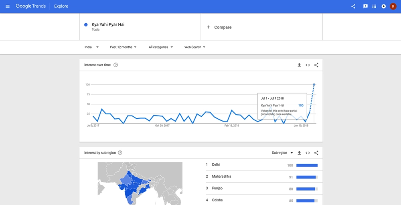The height and width of the screenshot is (205, 401).
Task: Open the send feedback icon
Action: tap(365, 6)
